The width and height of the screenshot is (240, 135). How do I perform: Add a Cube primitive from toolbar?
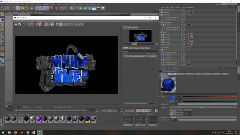coord(72,8)
